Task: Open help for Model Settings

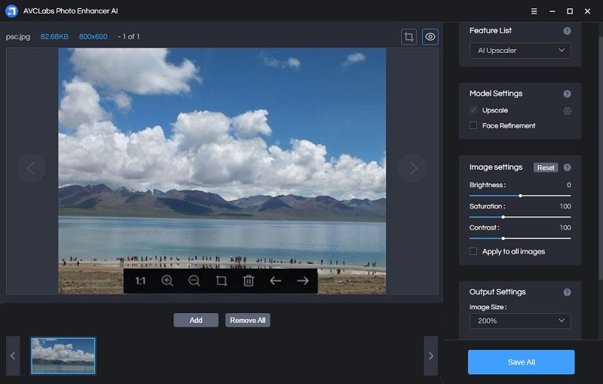Action: click(x=567, y=94)
